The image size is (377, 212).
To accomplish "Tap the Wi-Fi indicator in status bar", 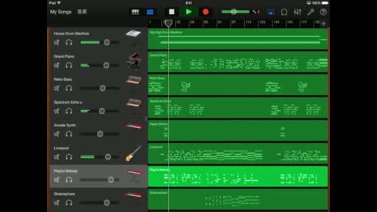I will (x=59, y=3).
